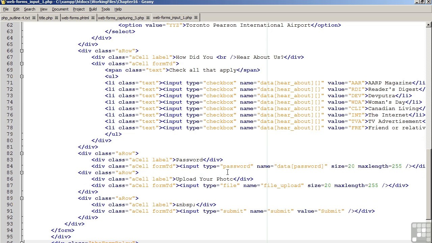432x243 pixels.
Task: Click the closing </select> tag
Action: [120, 32]
